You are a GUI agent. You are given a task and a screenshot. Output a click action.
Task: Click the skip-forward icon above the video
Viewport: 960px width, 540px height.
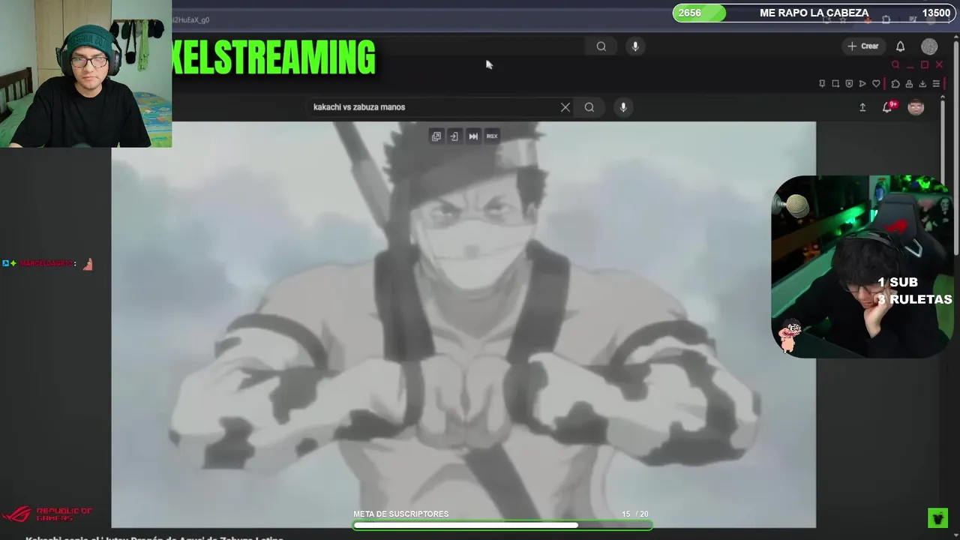click(473, 136)
